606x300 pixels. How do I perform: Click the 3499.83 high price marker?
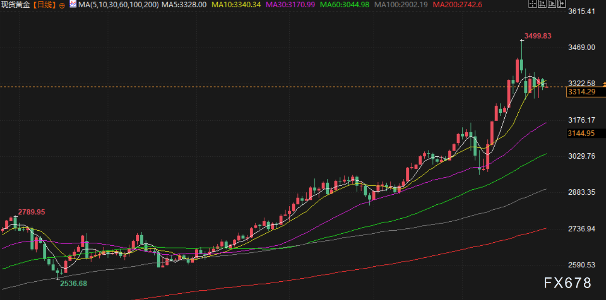pos(538,36)
